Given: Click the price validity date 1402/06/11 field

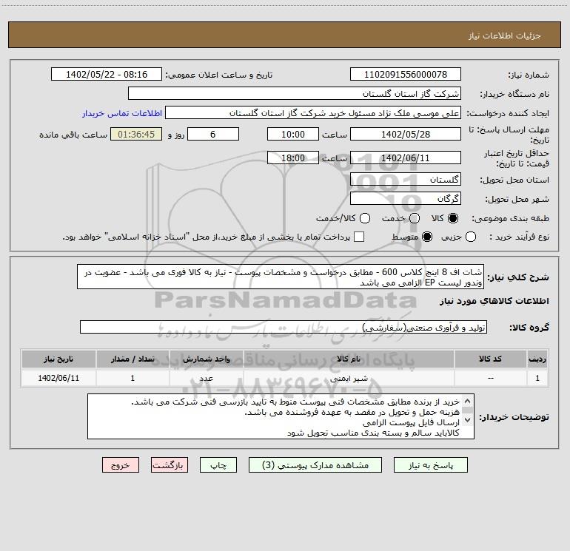Looking at the screenshot, I should coord(406,158).
